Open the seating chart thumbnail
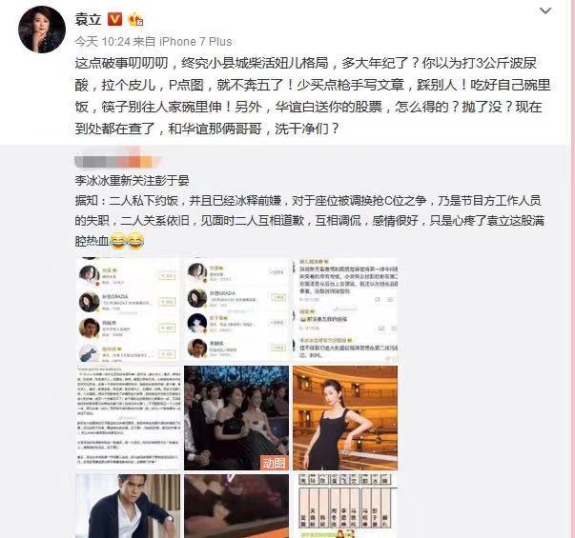The height and width of the screenshot is (538, 575). (344, 507)
